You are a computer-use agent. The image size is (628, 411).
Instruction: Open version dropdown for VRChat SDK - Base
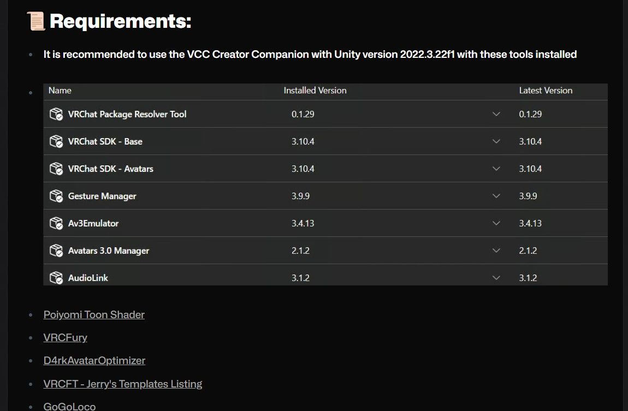[x=496, y=141]
